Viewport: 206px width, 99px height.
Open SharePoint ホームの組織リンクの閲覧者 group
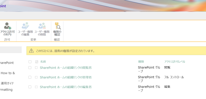click(66, 68)
